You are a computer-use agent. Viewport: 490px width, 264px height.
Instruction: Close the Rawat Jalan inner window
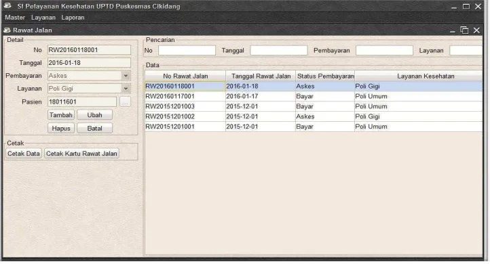476,30
